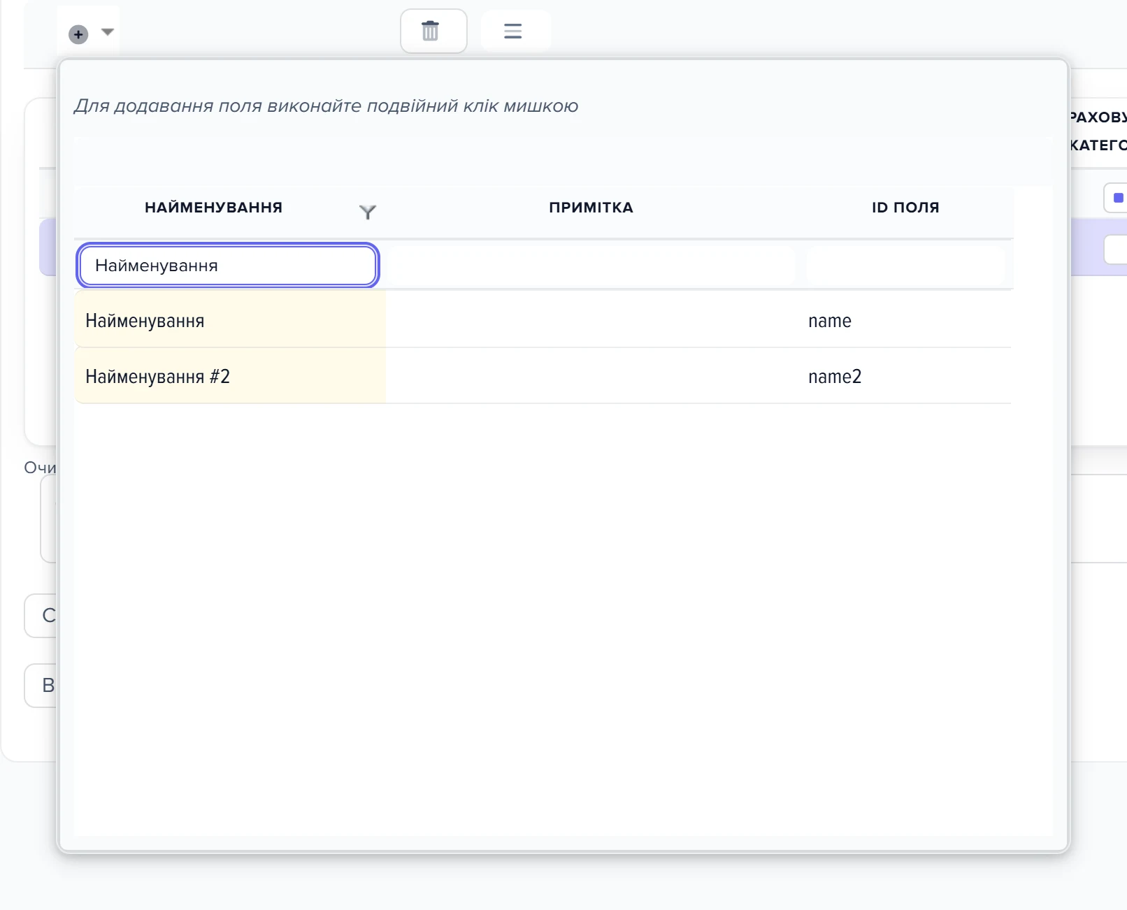
Task: Toggle the blue checkbox at right edge
Action: 1118,198
